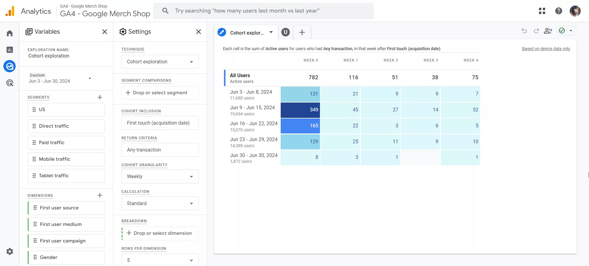Edit the exploration name field
The height and width of the screenshot is (266, 589).
coord(49,56)
